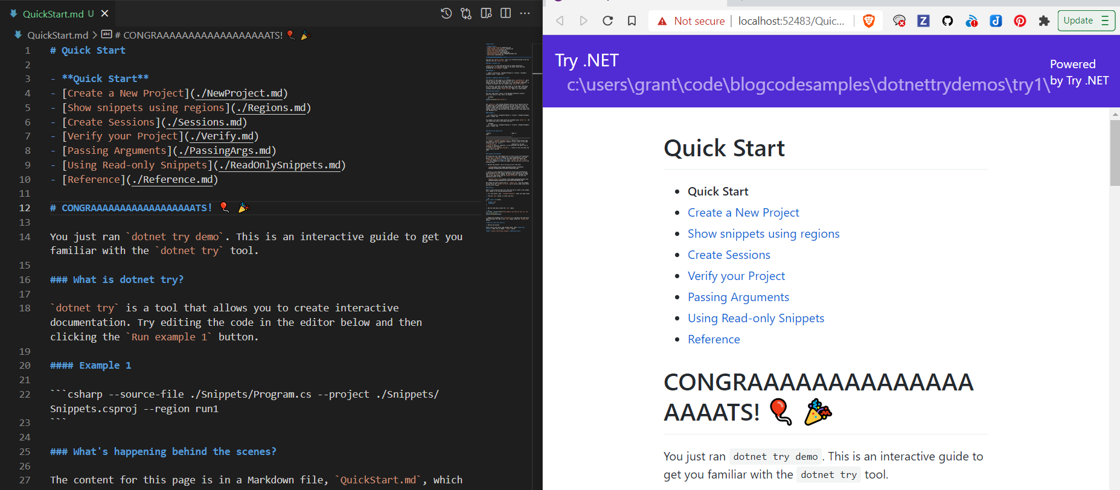Click the '# Quick Start' heading on line 1
The height and width of the screenshot is (490, 1120).
[x=88, y=50]
